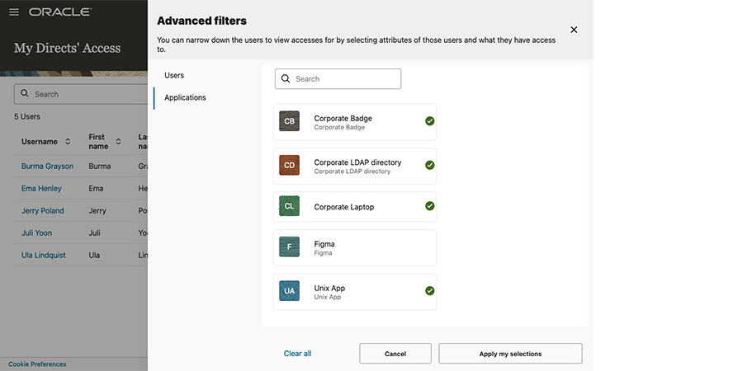Click Apply my selections button

[510, 354]
